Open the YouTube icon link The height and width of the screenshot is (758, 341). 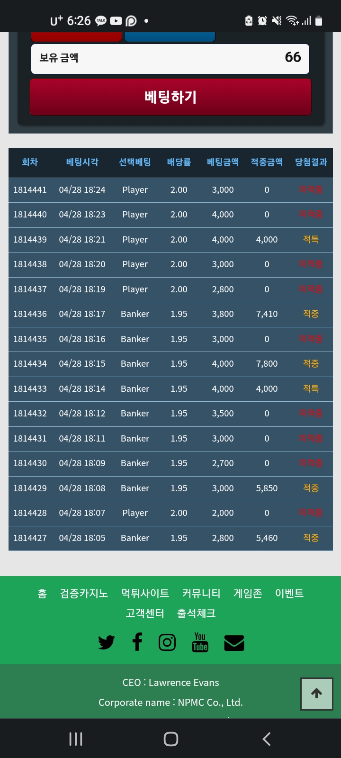200,642
